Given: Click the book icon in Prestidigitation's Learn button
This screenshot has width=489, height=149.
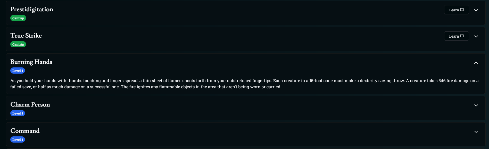Looking at the screenshot, I should click(462, 10).
